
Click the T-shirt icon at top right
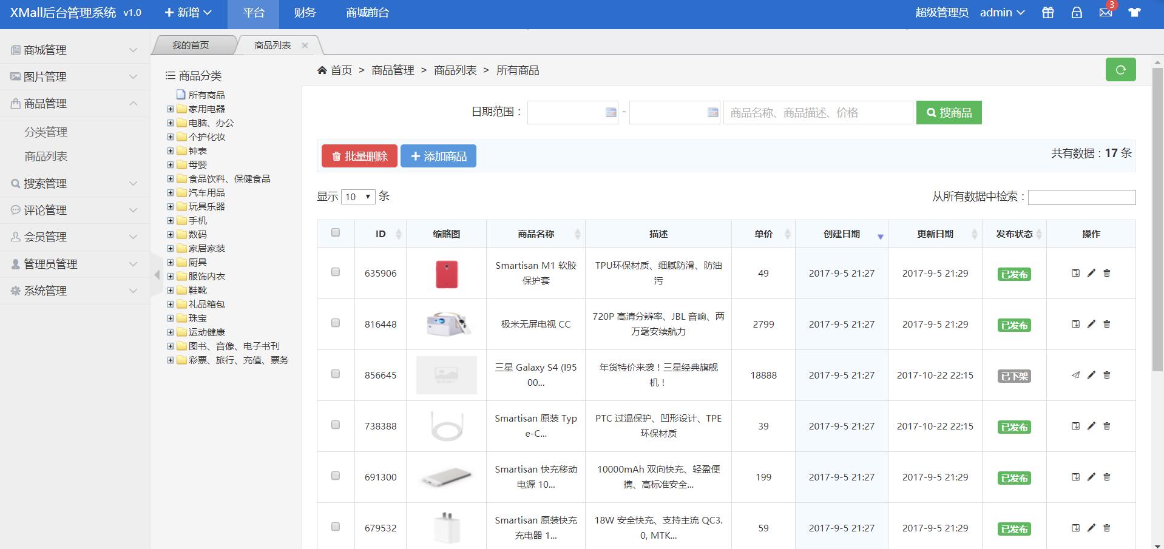[1134, 13]
